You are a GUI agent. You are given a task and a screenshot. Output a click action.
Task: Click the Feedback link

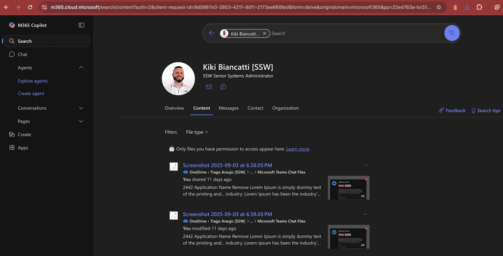(452, 111)
